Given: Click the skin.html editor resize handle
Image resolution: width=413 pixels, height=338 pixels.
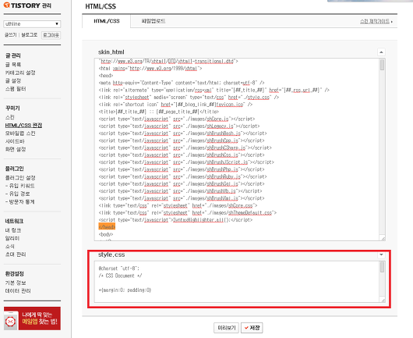Looking at the screenshot, I should 383,239.
